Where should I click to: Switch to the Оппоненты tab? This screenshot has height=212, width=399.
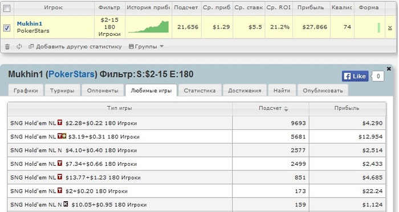[103, 91]
